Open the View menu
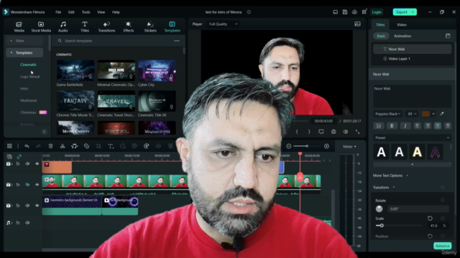 coord(101,12)
